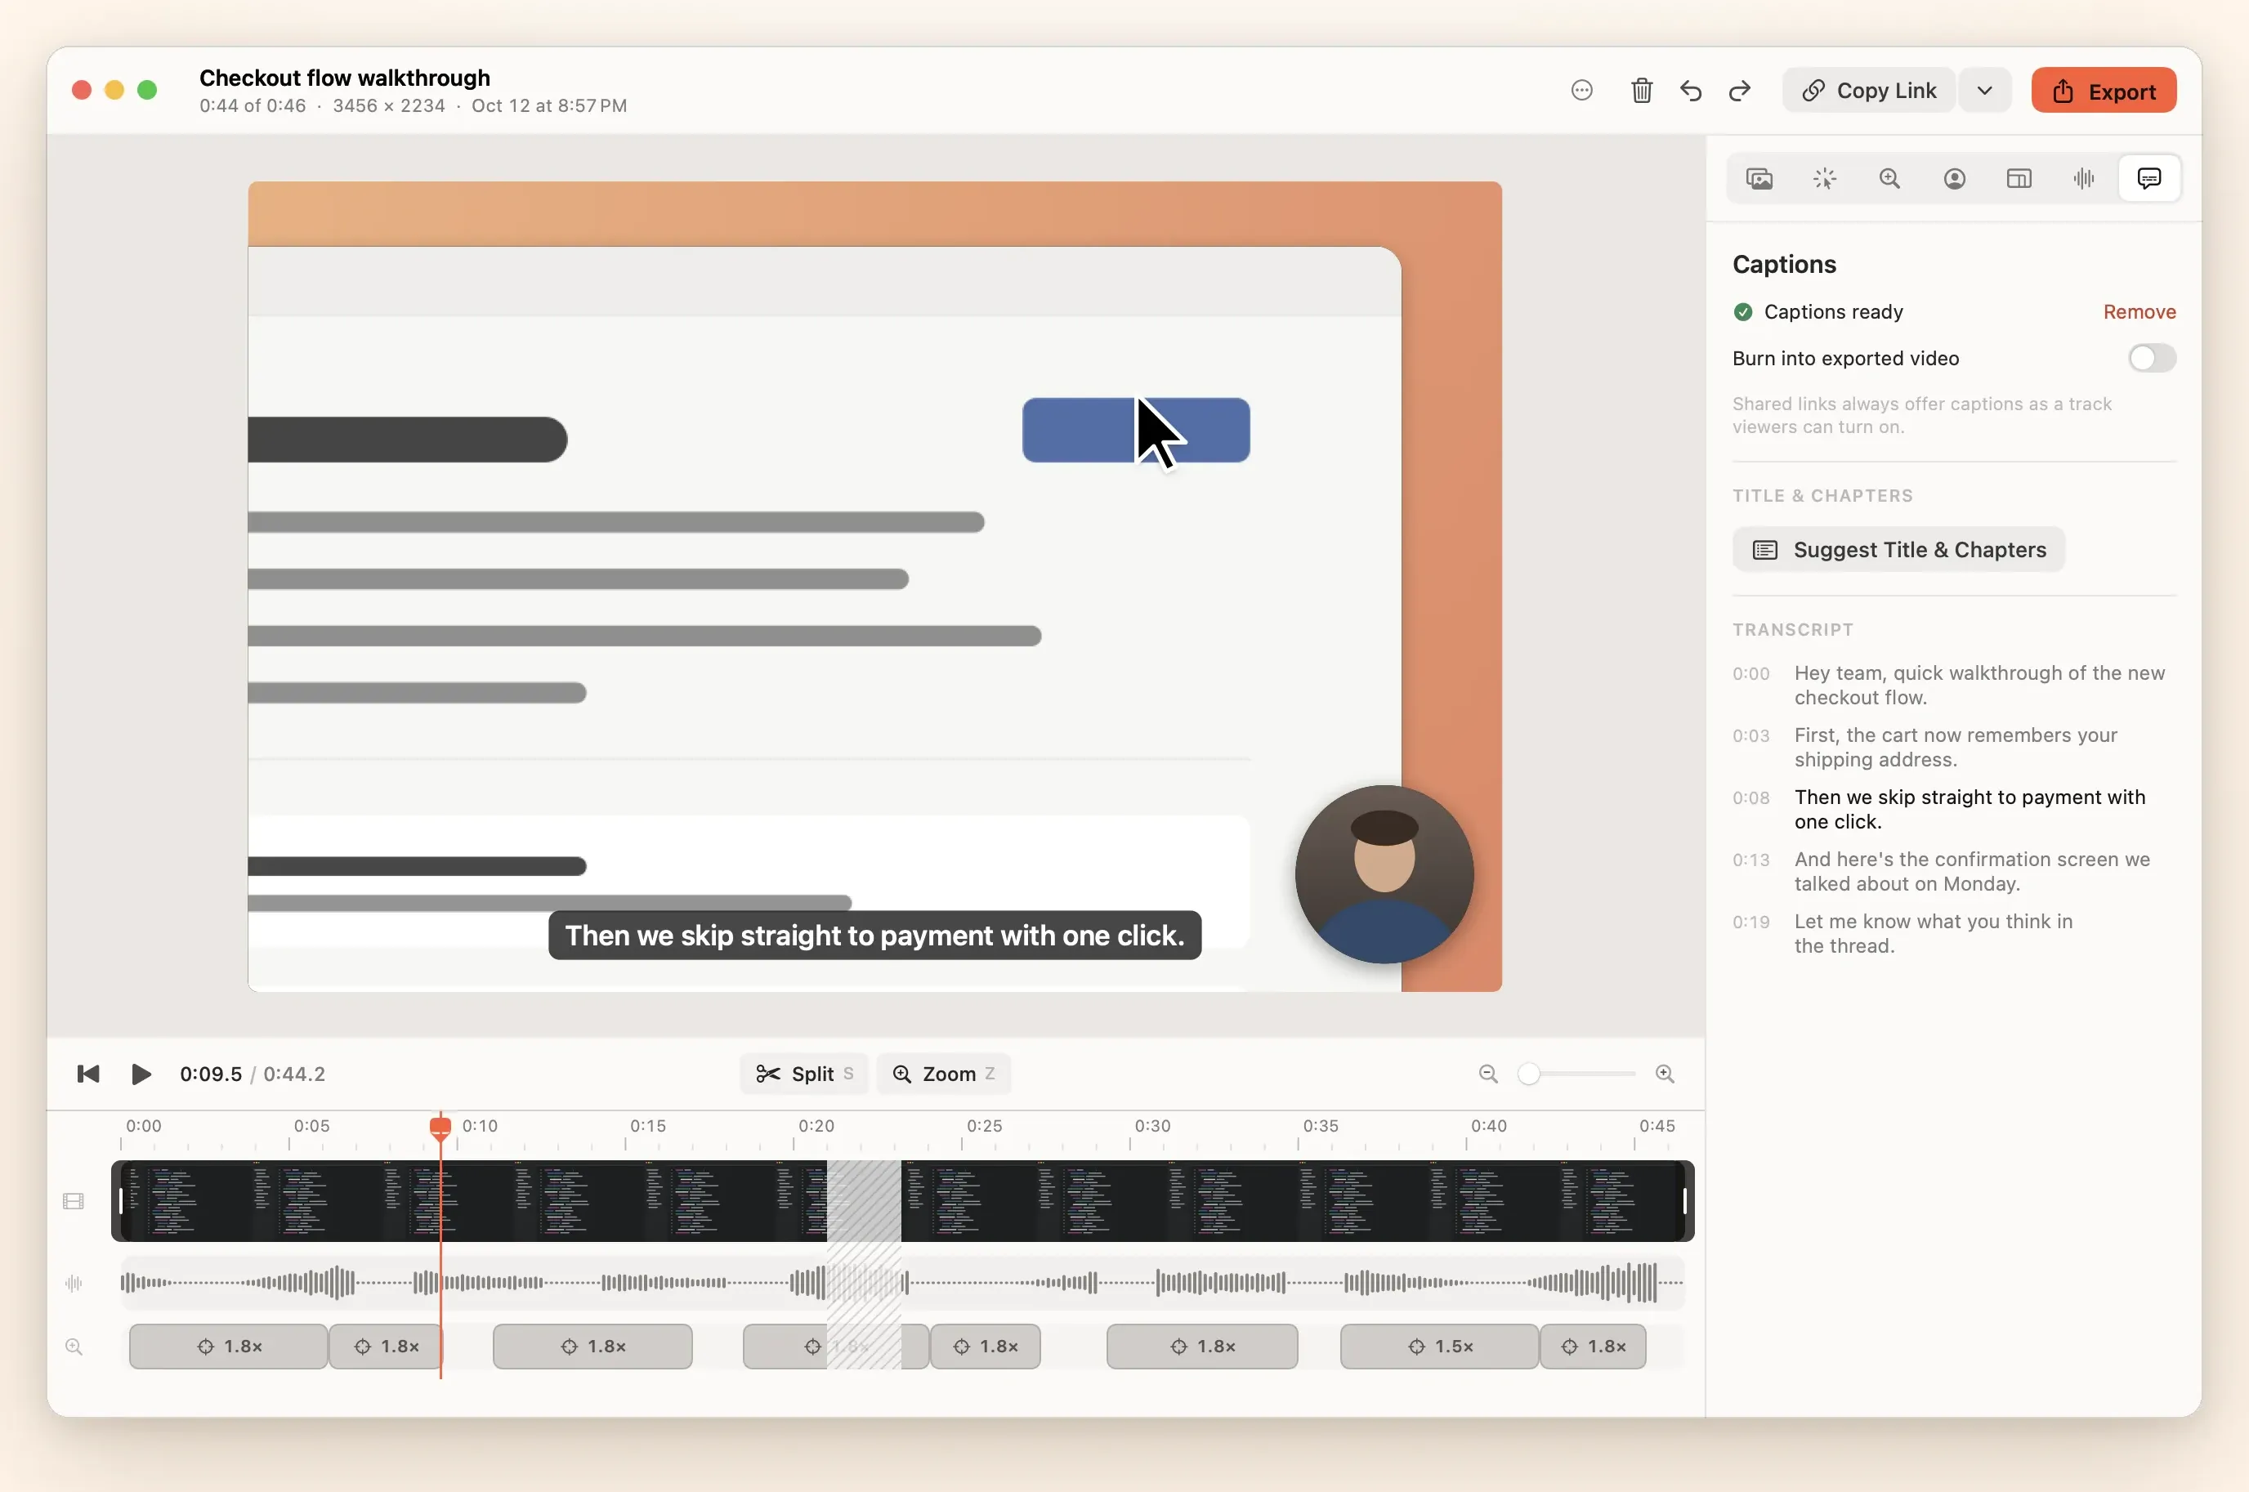The image size is (2249, 1492).
Task: Click the recording title 'Checkout flow walkthrough'
Action: pos(345,77)
